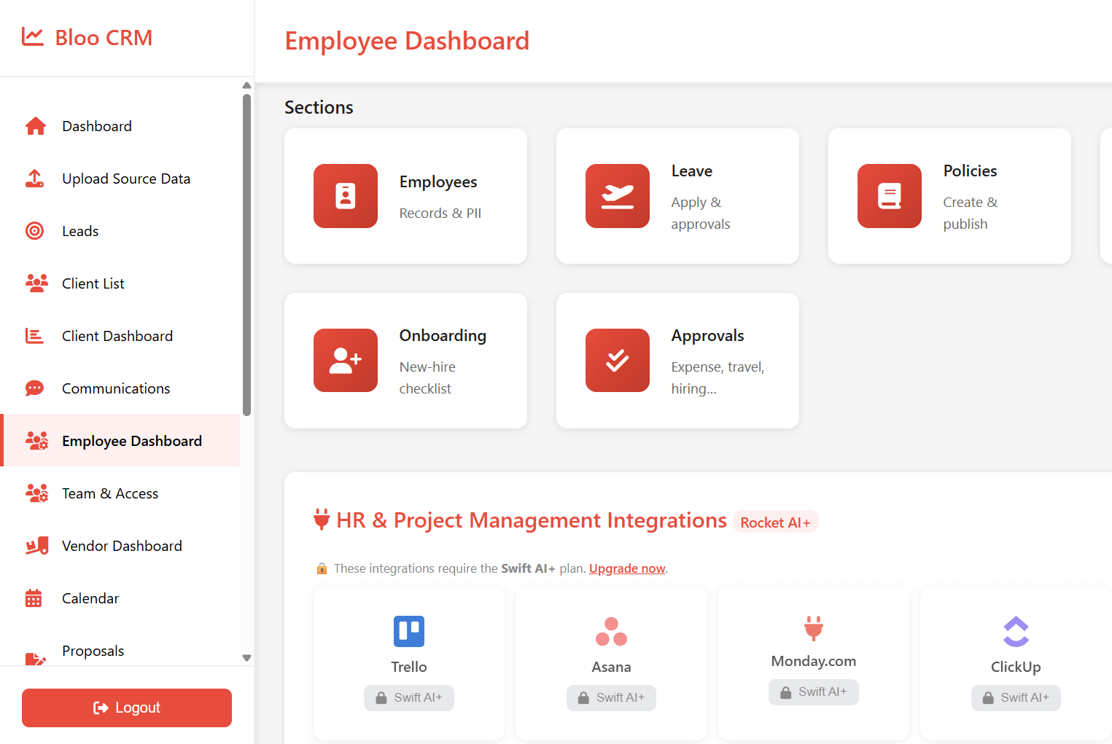Viewport: 1112px width, 744px height.
Task: Open the Leave section card title
Action: pyautogui.click(x=692, y=171)
